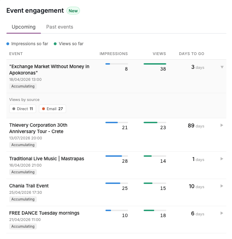Click the 6 days countdown
The width and height of the screenshot is (232, 239).
pos(198,214)
